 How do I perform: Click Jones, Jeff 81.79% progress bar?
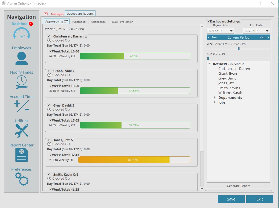tap(134, 160)
